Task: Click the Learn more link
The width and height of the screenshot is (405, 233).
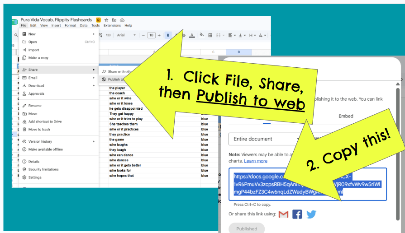Action: coord(256,161)
